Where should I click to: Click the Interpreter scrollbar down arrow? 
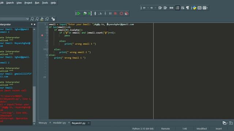(34, 124)
